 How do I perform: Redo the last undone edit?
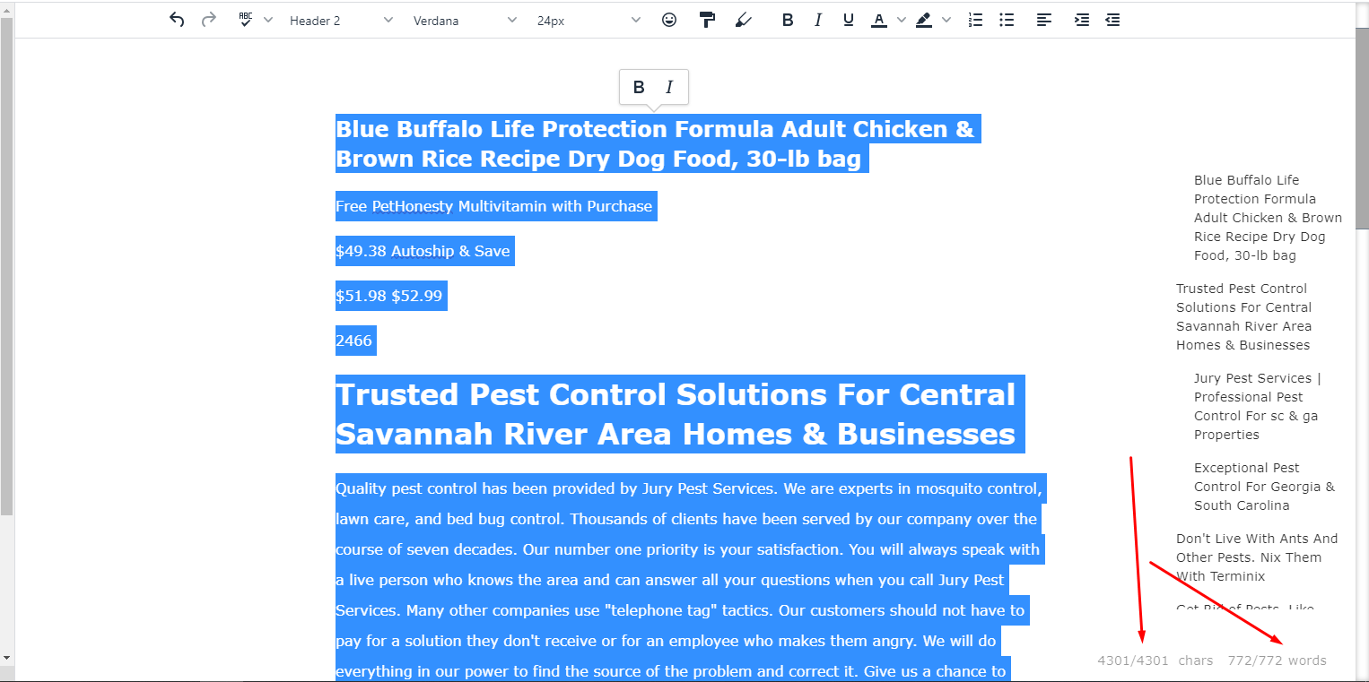click(209, 20)
